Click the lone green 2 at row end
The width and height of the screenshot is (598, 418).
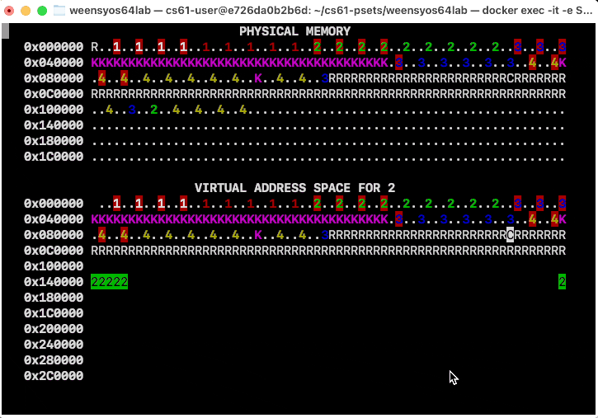[x=562, y=282]
